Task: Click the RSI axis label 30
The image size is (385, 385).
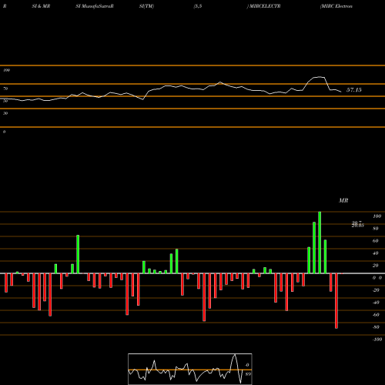Action: pyautogui.click(x=5, y=113)
